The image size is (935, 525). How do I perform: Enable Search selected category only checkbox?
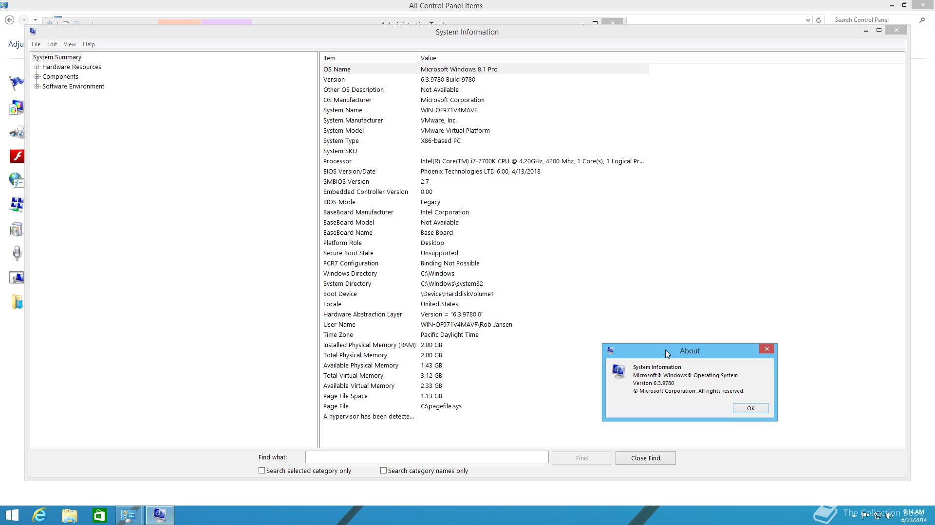[x=262, y=471]
